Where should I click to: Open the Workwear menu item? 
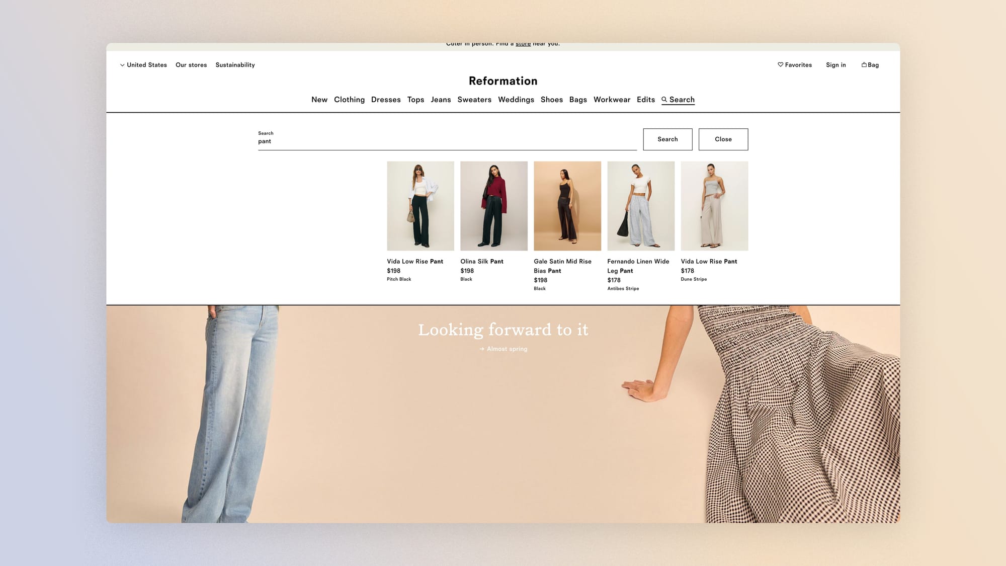pyautogui.click(x=612, y=100)
